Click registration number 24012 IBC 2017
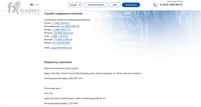The image size is (201, 107). 76,78
